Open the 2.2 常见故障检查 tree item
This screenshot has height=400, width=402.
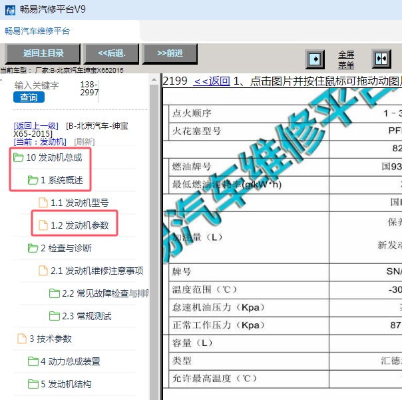click(105, 293)
